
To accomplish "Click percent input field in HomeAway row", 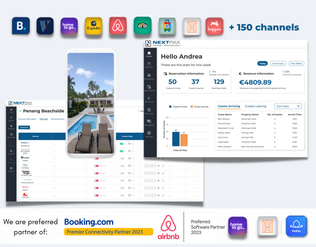I will click(150, 166).
